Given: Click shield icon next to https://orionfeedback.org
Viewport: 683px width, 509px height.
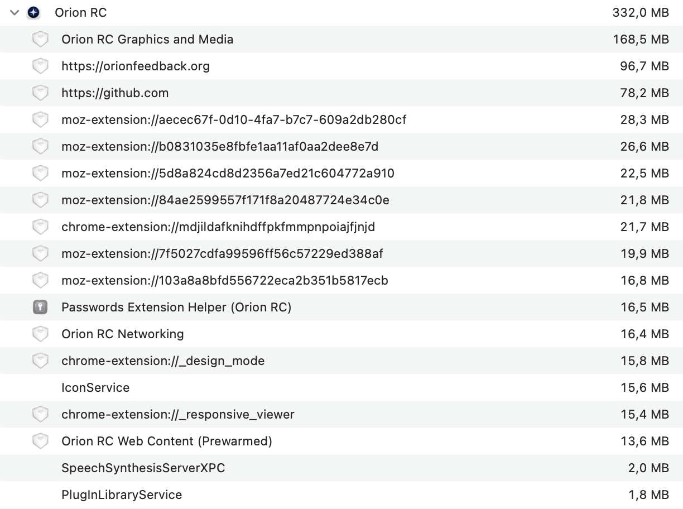Looking at the screenshot, I should point(40,66).
